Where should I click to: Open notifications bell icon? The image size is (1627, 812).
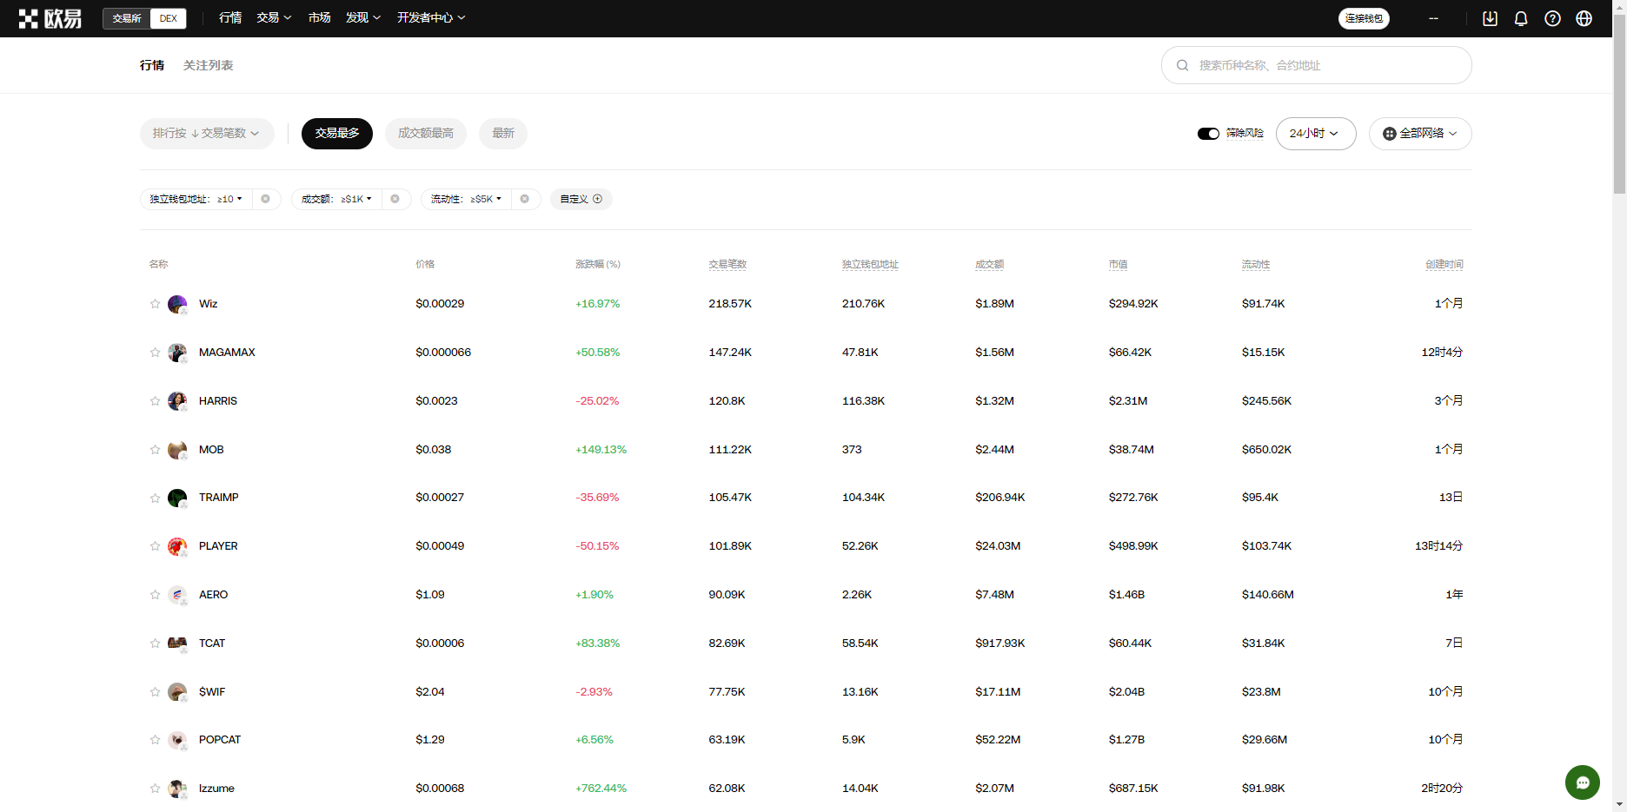1521,18
